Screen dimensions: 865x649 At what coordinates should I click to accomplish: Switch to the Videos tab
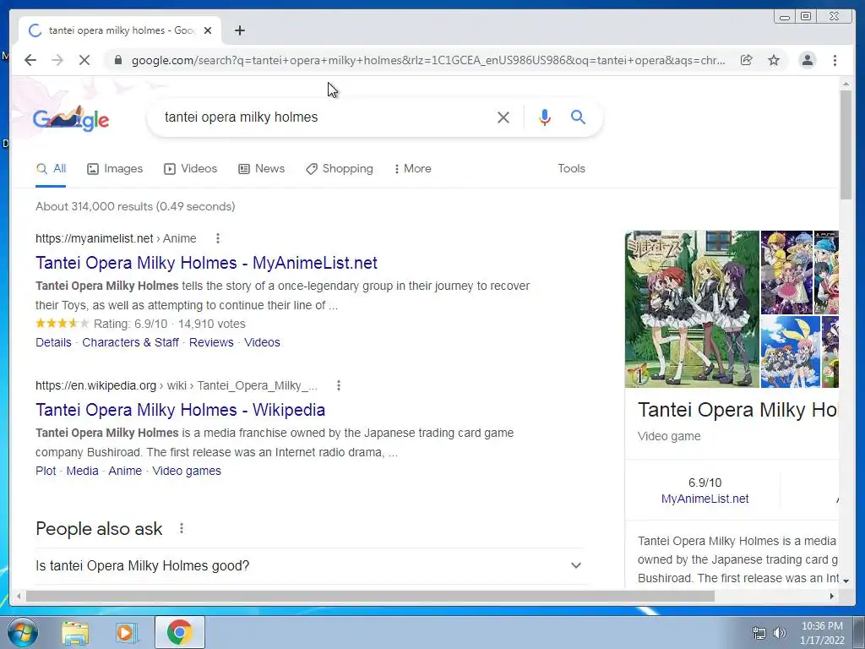coord(190,169)
